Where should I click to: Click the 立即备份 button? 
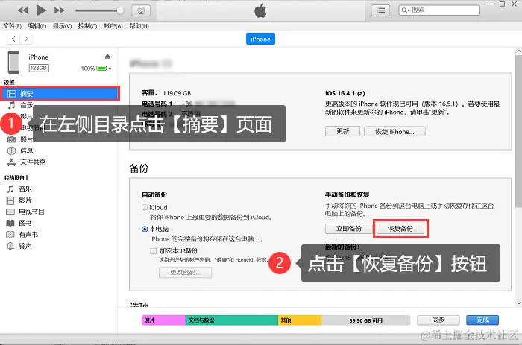coord(348,229)
